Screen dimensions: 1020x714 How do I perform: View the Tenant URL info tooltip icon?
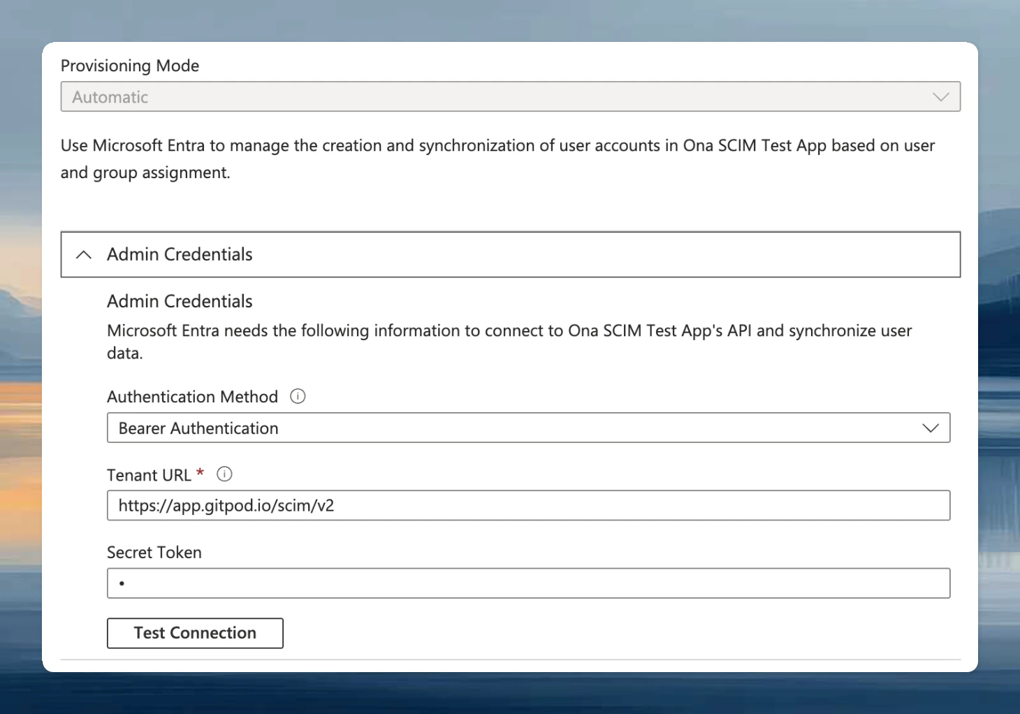pyautogui.click(x=224, y=474)
